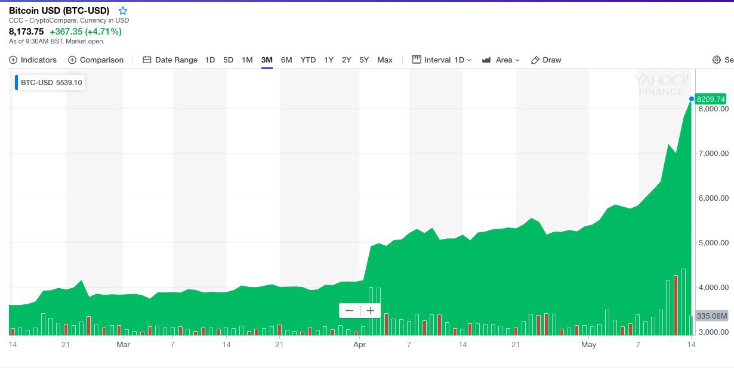Select the 1Y range
Screen dimensions: 734x368
(x=329, y=60)
